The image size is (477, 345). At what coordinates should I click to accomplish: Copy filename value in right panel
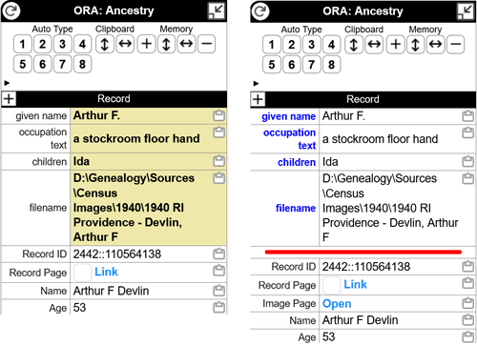(467, 178)
